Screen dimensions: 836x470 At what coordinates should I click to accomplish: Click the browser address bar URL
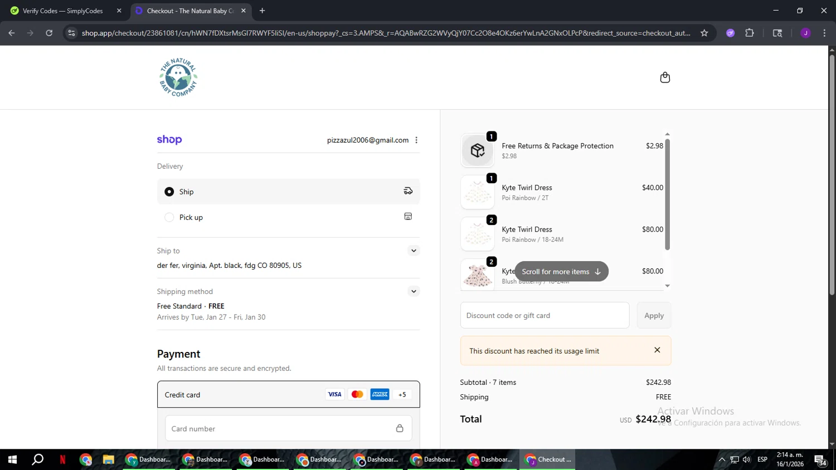click(x=386, y=33)
